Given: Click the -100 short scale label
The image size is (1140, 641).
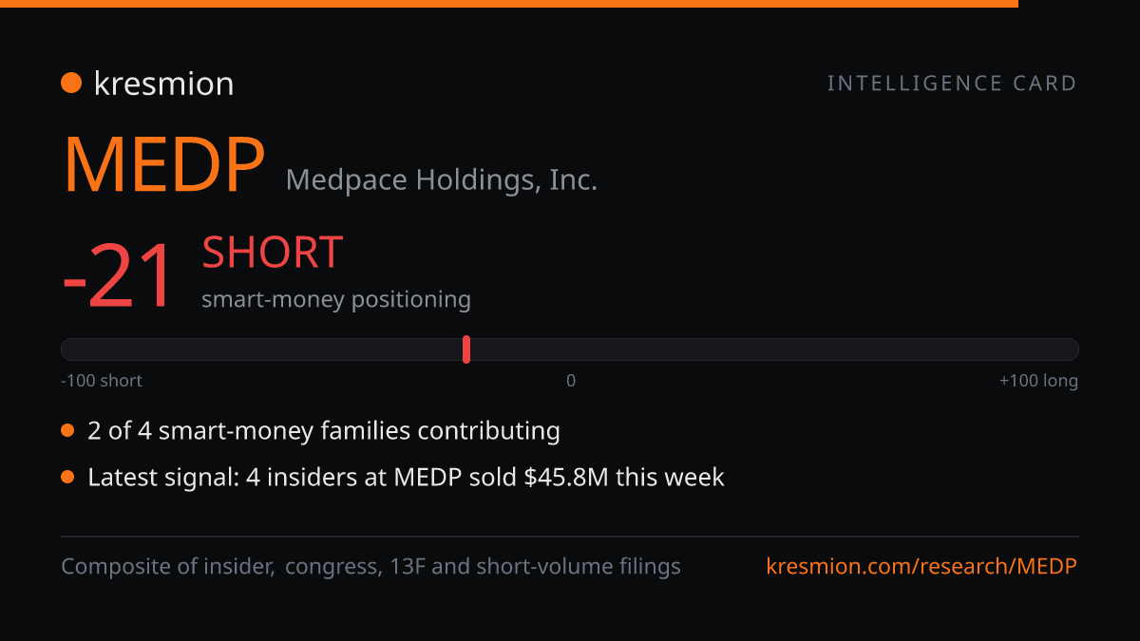Looking at the screenshot, I should [102, 381].
